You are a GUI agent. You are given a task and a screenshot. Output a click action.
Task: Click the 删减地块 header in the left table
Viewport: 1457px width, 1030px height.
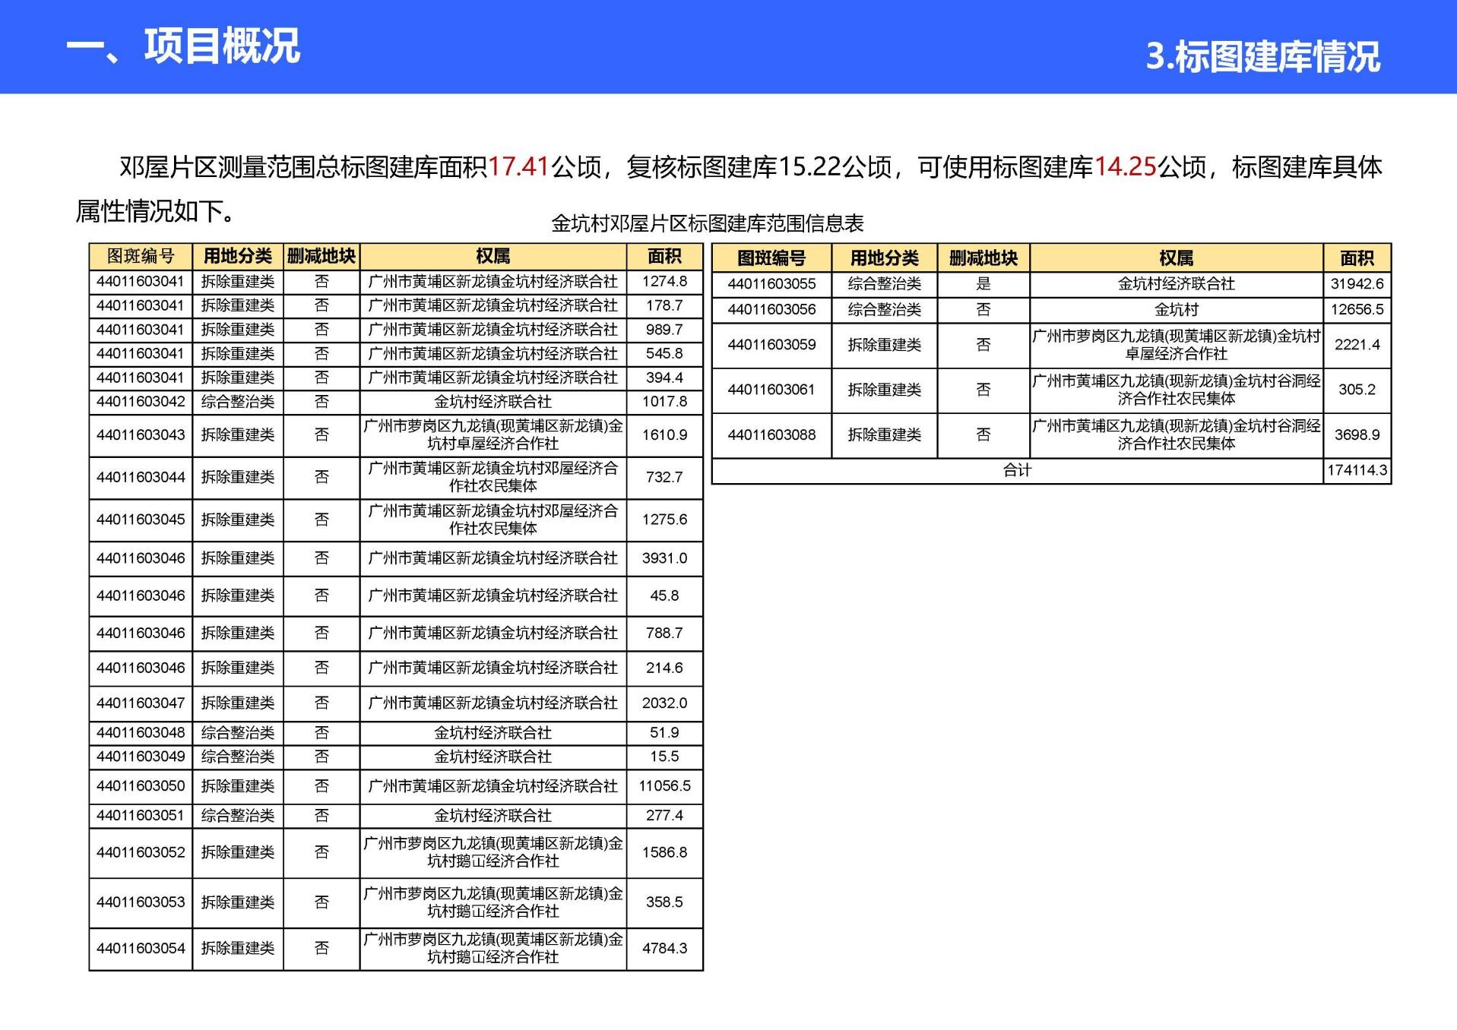click(x=321, y=257)
